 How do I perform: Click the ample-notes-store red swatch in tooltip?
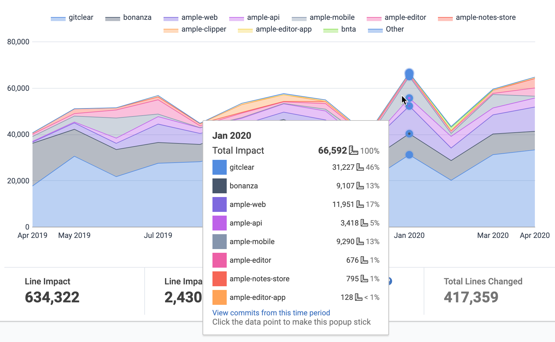220,279
